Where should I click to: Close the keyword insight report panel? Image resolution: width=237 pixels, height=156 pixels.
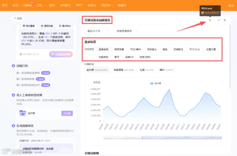(x=225, y=20)
